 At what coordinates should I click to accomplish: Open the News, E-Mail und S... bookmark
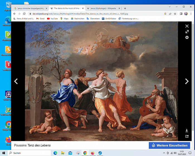pos(23,19)
